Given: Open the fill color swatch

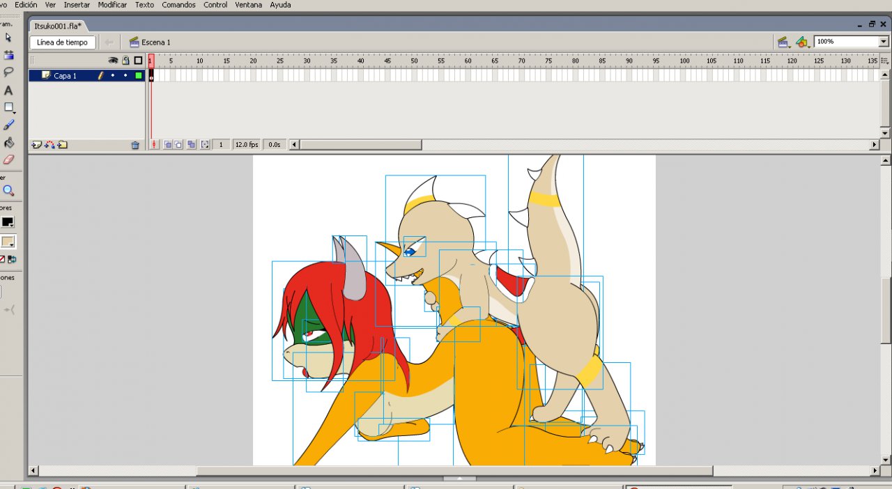Looking at the screenshot, I should pyautogui.click(x=8, y=242).
